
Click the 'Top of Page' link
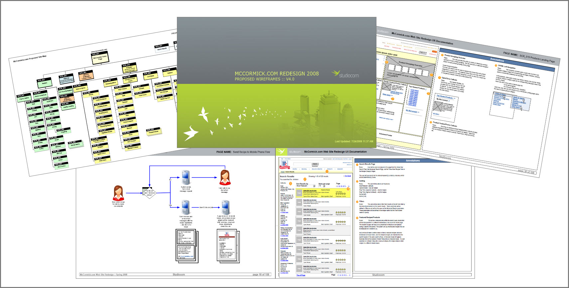click(x=301, y=275)
